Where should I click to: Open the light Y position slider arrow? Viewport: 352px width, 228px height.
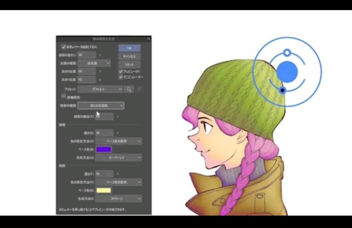[100, 80]
